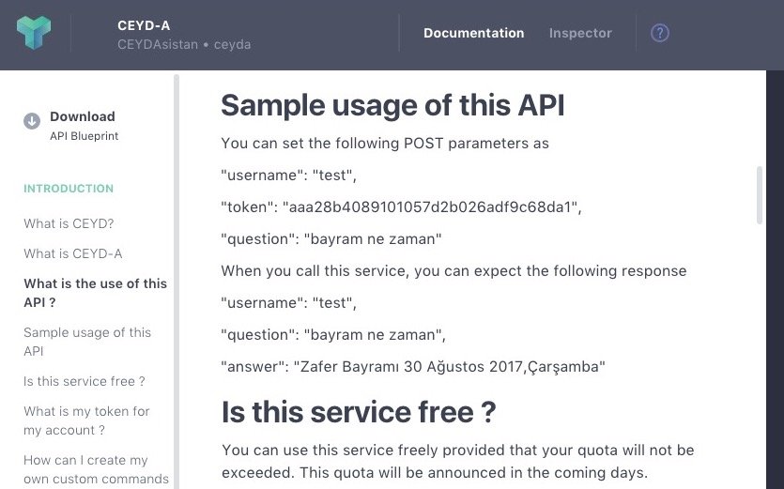Open Is this service free? sidebar link
The image size is (784, 489).
pyautogui.click(x=85, y=381)
